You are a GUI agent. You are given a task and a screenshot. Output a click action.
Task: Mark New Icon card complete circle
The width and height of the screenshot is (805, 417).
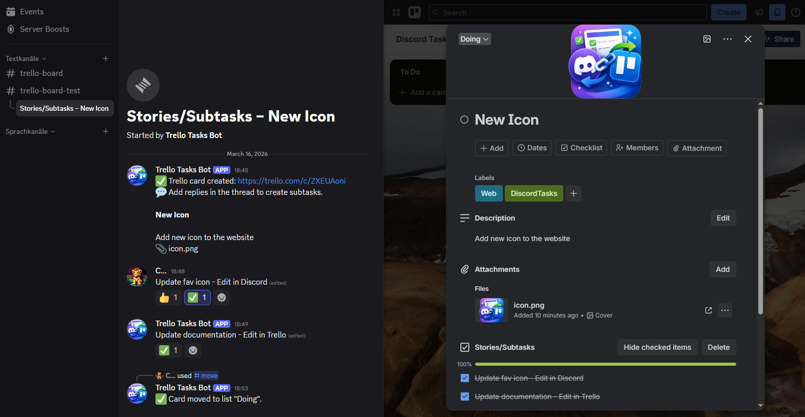(x=464, y=120)
